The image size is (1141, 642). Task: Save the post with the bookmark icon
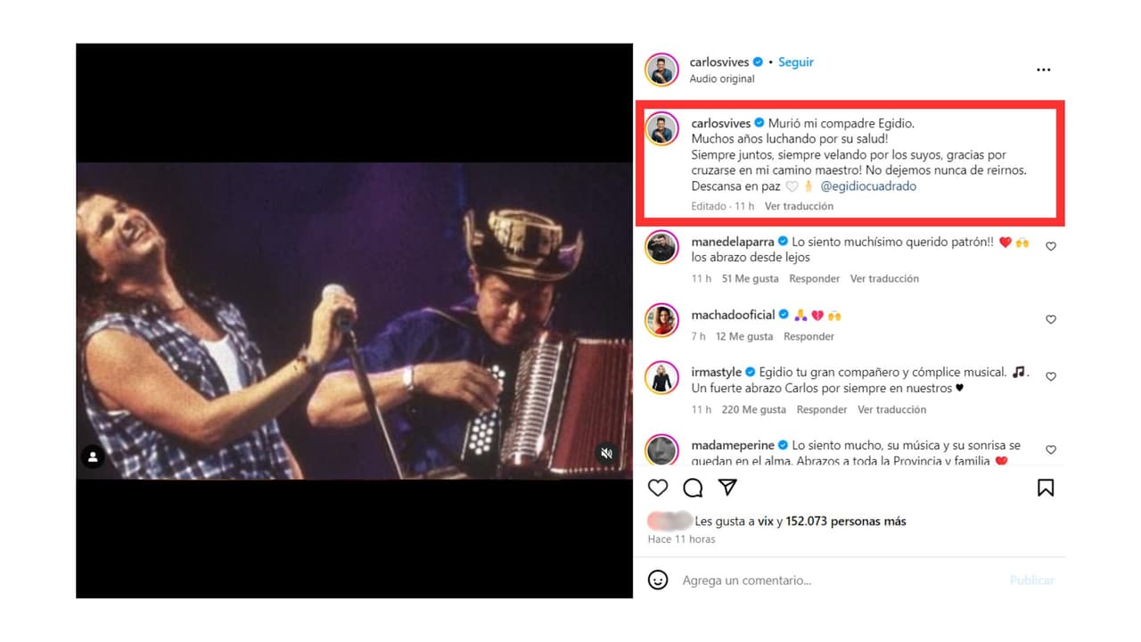[x=1046, y=488]
